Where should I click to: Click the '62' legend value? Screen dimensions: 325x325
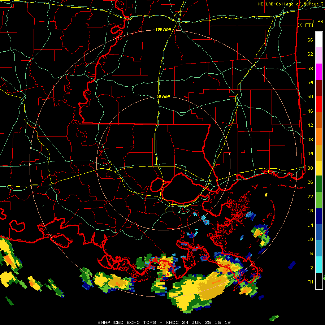pos(310,54)
